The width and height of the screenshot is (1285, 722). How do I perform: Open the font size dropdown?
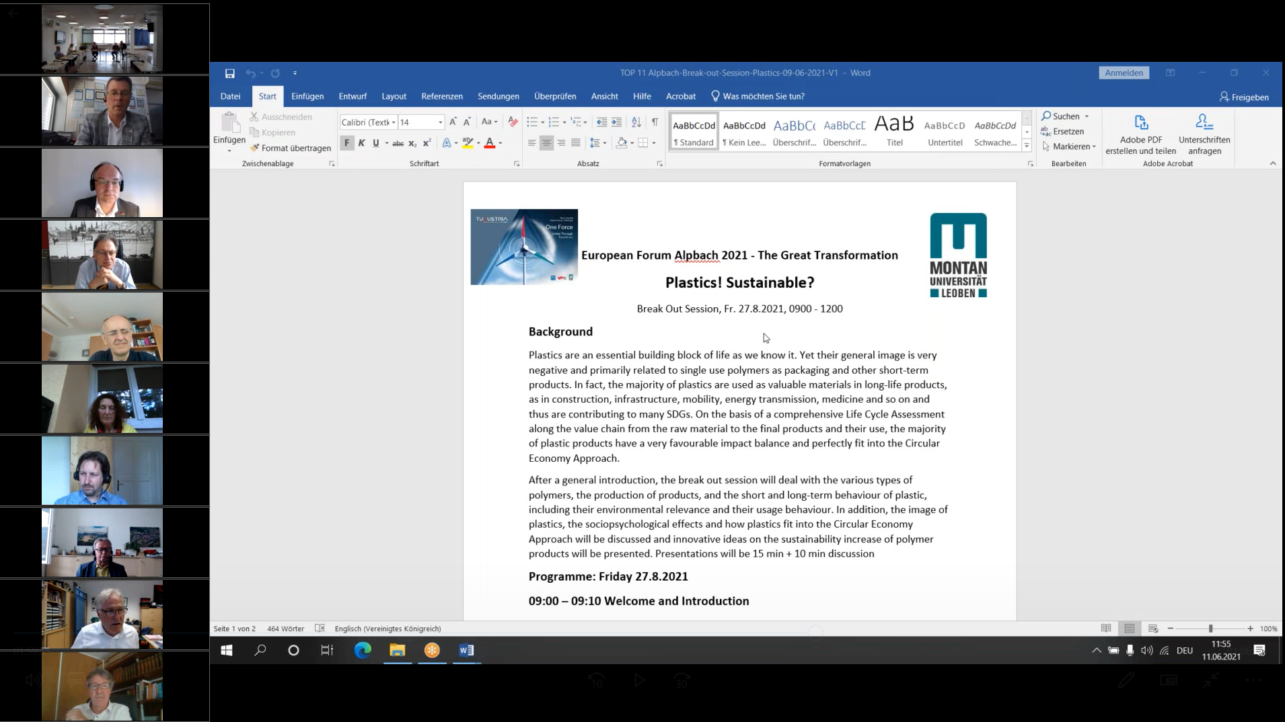pos(441,122)
